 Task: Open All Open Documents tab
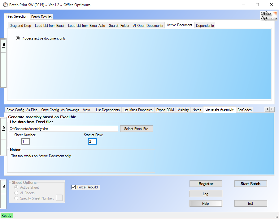pos(148,26)
